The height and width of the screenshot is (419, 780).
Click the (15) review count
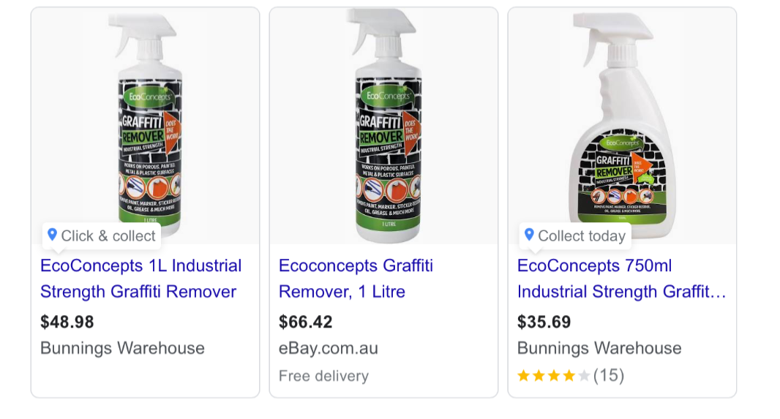click(609, 375)
